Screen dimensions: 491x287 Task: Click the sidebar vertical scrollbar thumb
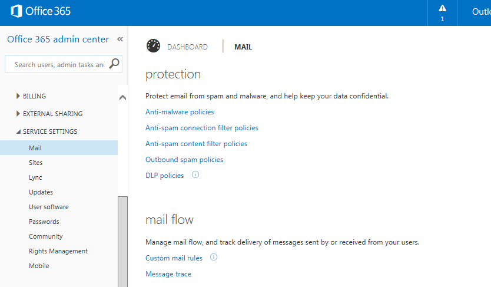122,242
